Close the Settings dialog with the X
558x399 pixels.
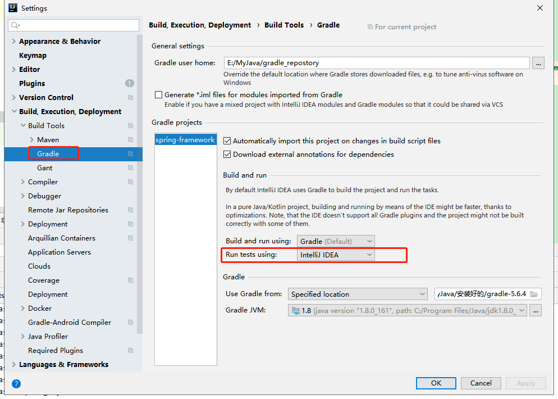[540, 8]
